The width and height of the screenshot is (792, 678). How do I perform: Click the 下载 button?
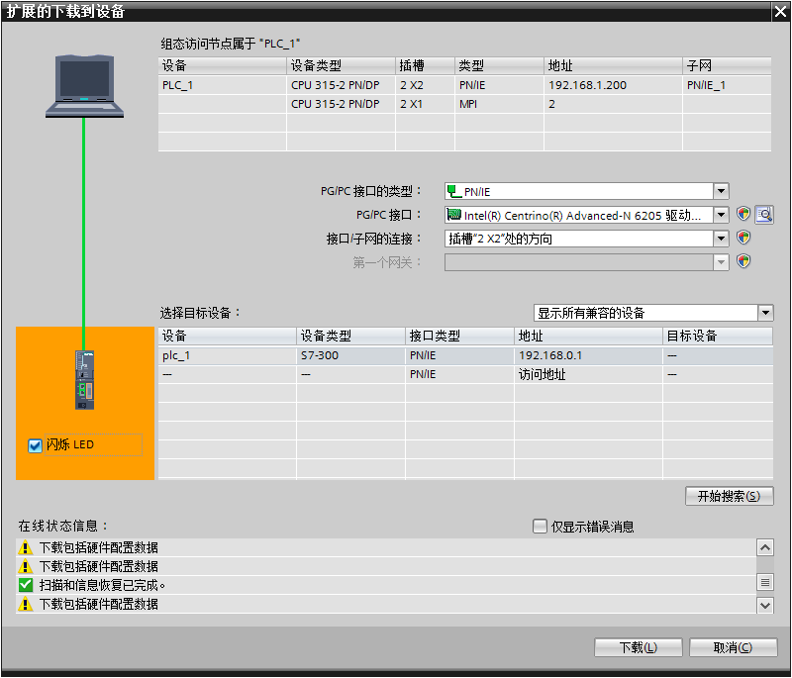638,647
